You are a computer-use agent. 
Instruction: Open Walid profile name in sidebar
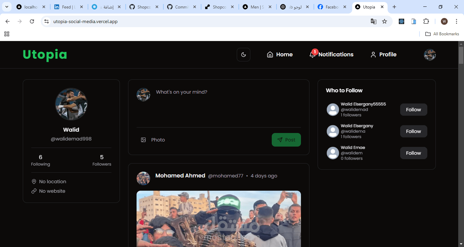(71, 130)
